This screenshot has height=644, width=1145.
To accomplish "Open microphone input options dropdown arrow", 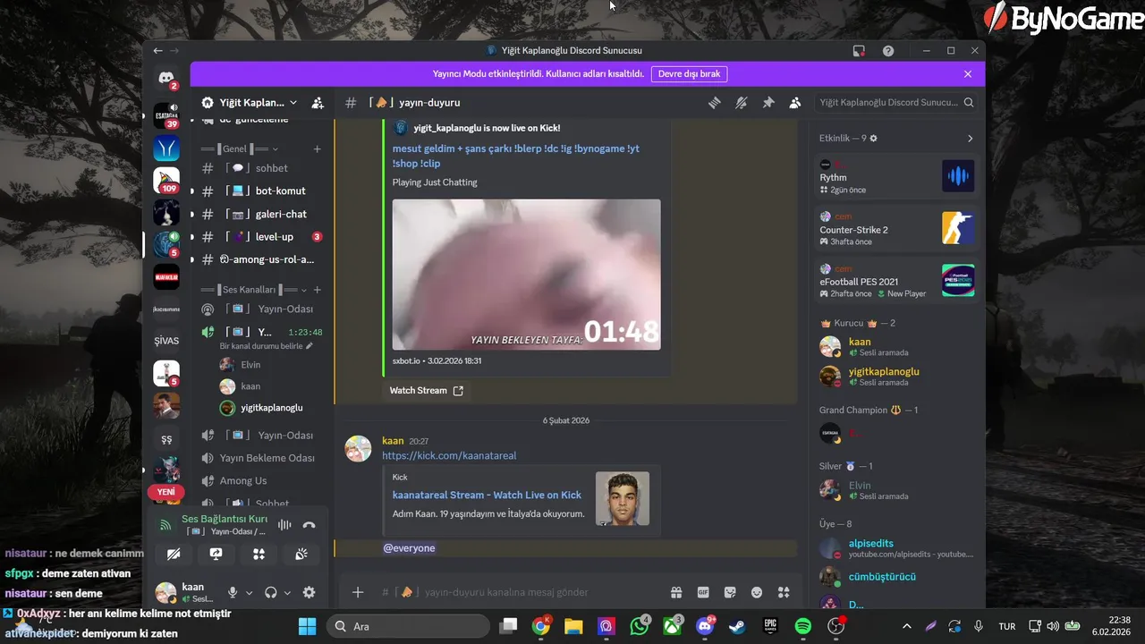I will point(249,592).
